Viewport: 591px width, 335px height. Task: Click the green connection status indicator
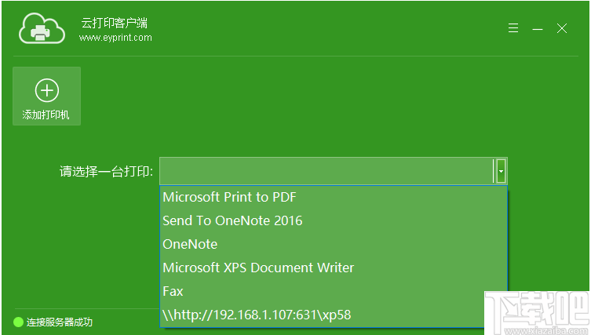(x=18, y=322)
